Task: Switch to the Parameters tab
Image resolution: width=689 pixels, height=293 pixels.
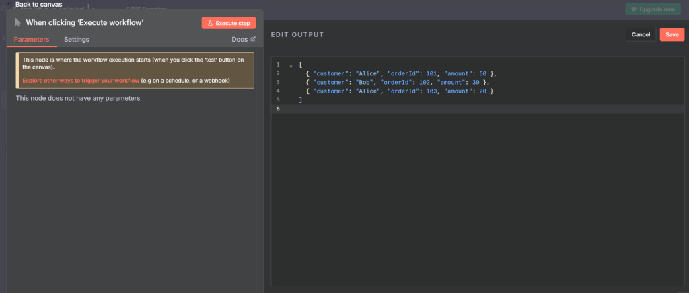Action: [32, 40]
